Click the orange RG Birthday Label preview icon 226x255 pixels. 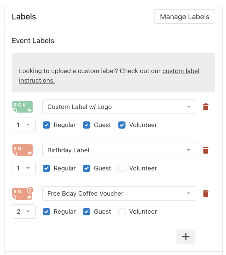tap(22, 150)
